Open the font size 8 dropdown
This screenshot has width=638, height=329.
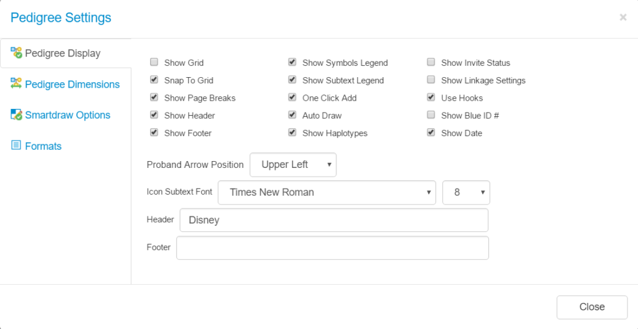point(466,192)
